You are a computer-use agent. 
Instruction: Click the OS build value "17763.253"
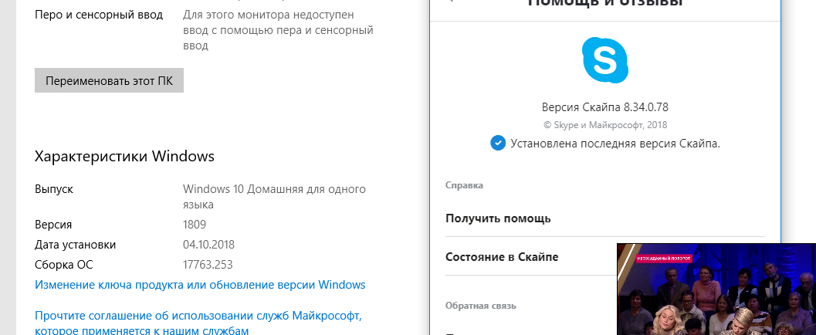(208, 265)
